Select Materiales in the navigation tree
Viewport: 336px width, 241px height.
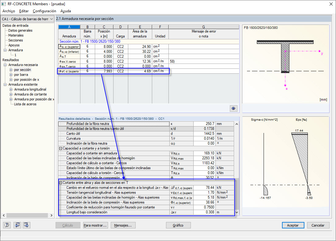tap(16, 35)
